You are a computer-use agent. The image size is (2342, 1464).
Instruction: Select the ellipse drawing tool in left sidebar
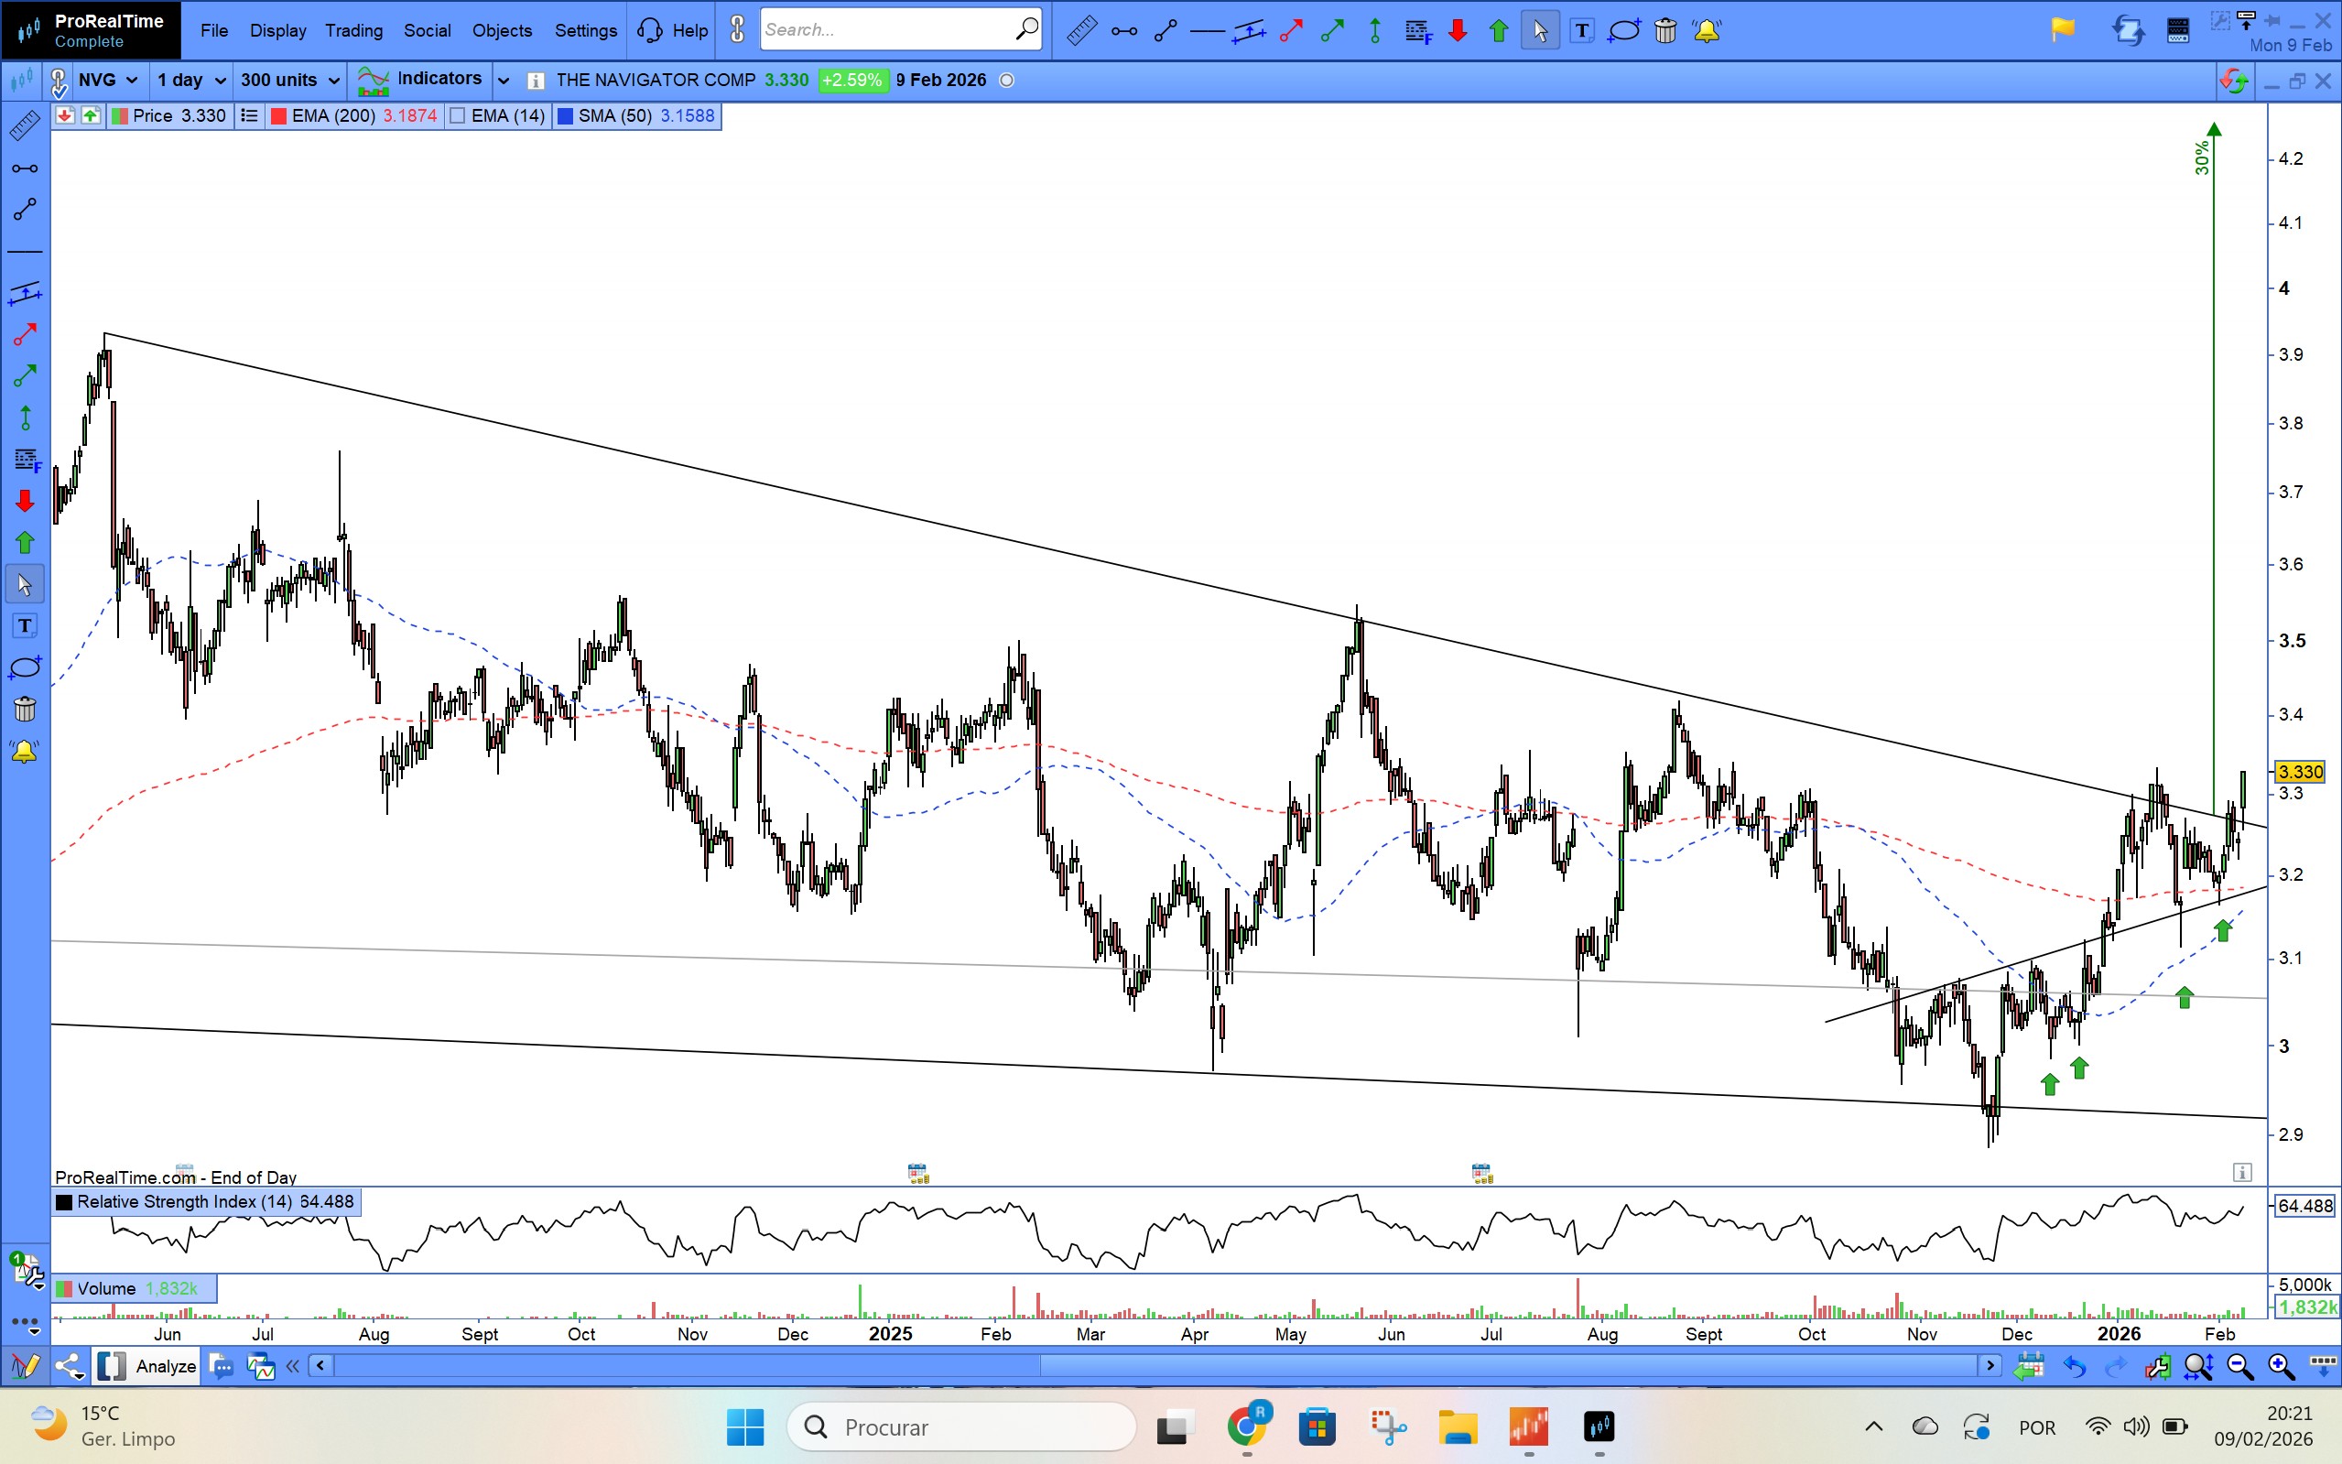25,668
